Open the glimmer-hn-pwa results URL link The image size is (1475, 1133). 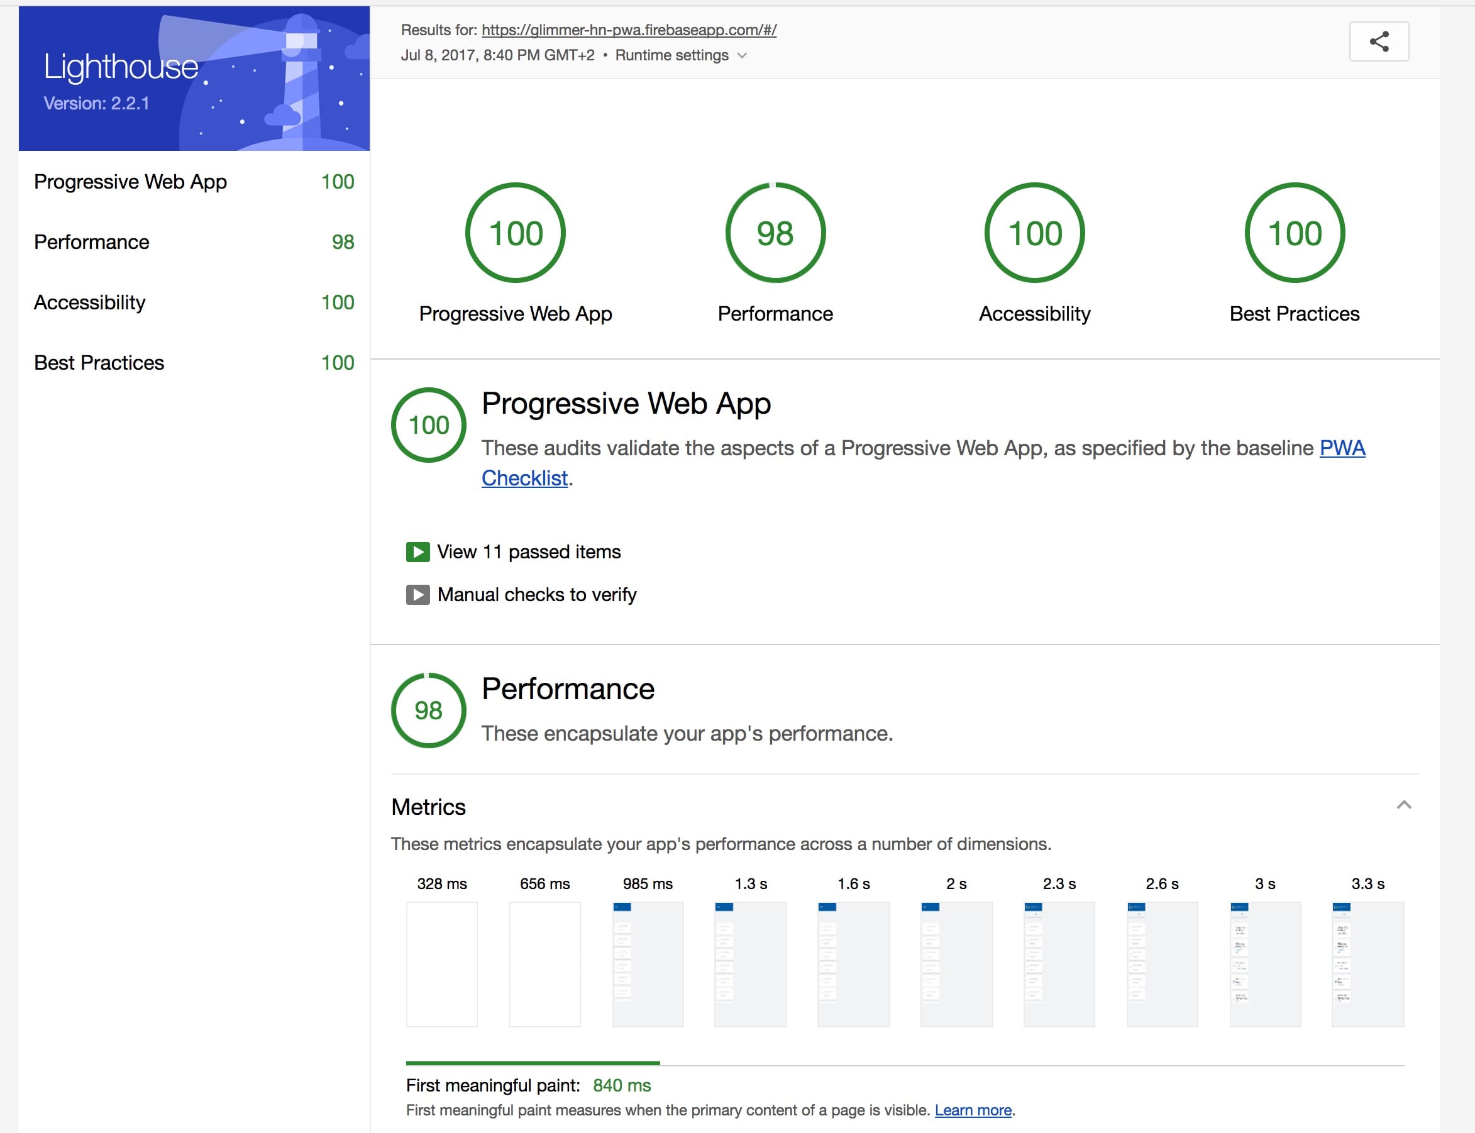pos(629,30)
